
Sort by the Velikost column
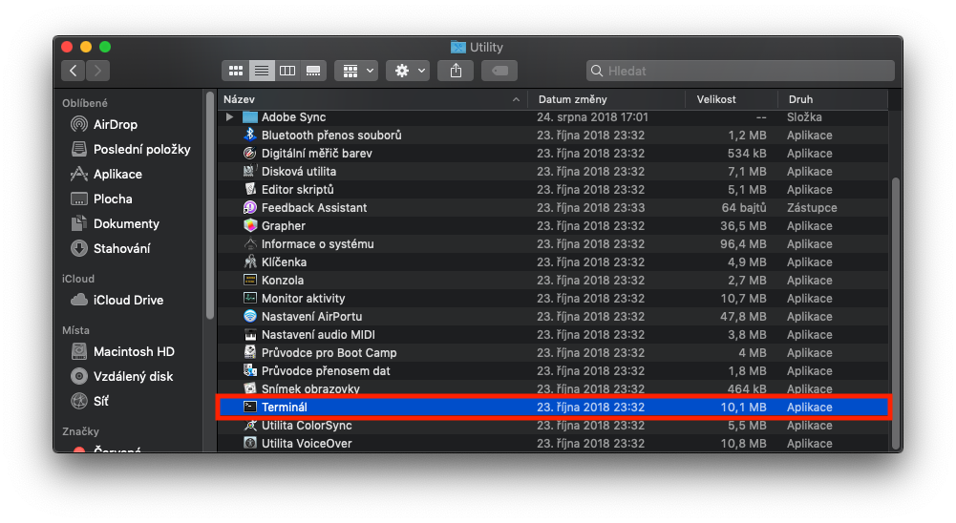[733, 99]
